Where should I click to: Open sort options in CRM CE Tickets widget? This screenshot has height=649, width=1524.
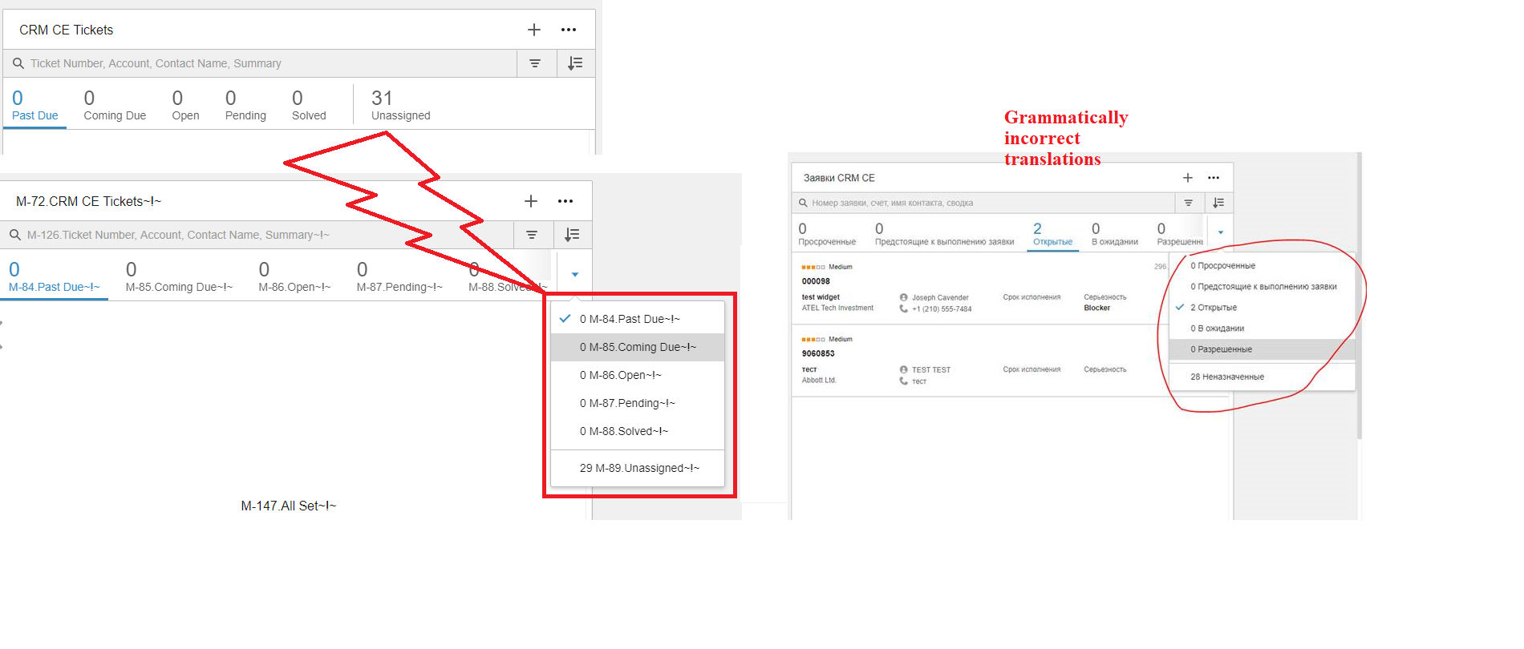(x=575, y=63)
